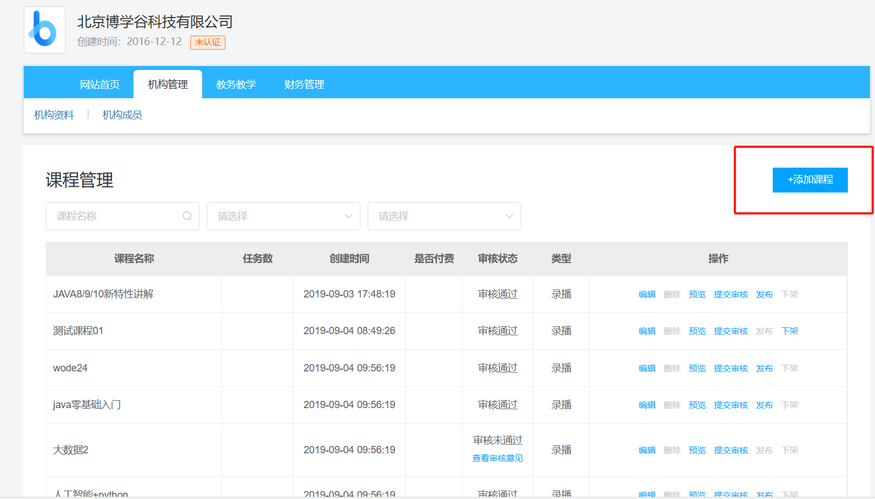Click the 审核未通过 status text

pos(498,440)
